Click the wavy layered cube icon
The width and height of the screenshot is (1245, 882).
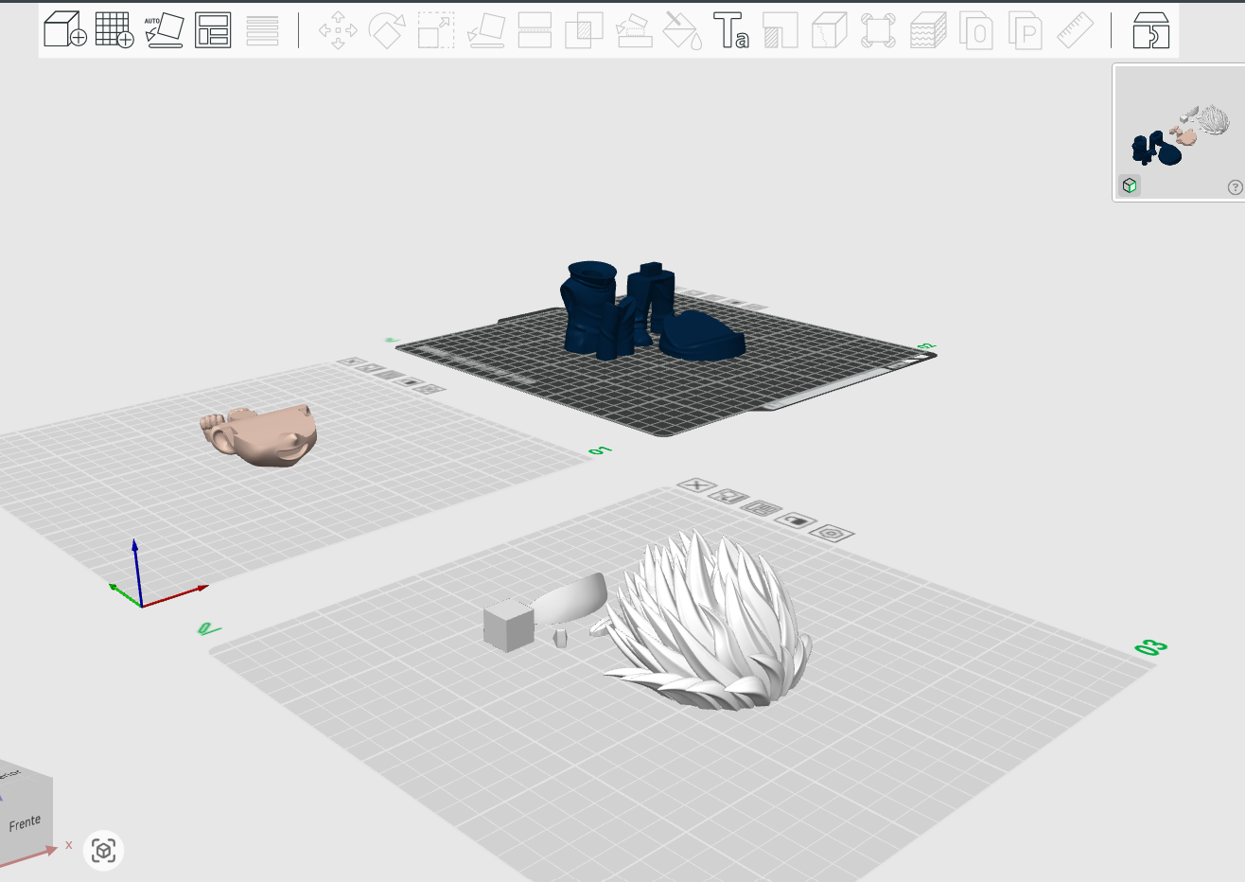(x=928, y=30)
